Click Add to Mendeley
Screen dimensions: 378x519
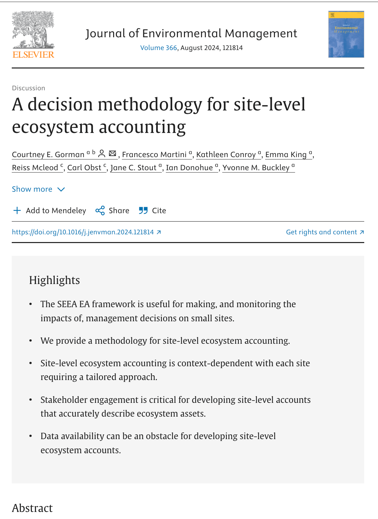coord(56,210)
